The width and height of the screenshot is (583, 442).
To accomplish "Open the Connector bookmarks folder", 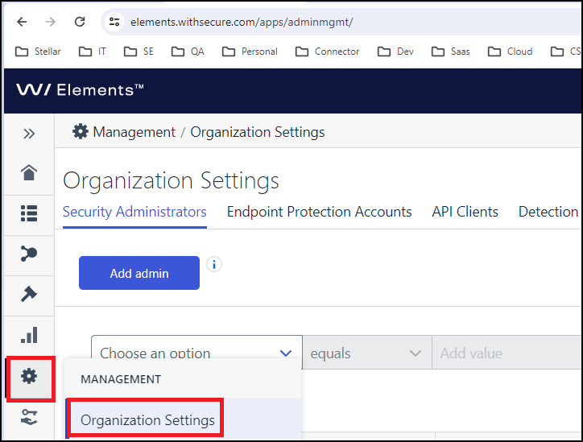I will (x=328, y=52).
